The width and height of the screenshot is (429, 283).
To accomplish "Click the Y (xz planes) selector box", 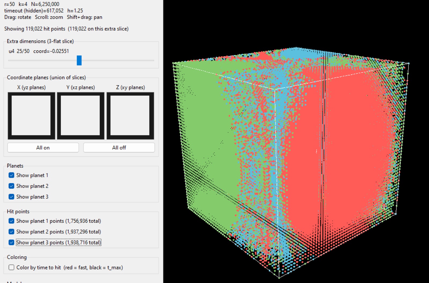I will coord(81,116).
